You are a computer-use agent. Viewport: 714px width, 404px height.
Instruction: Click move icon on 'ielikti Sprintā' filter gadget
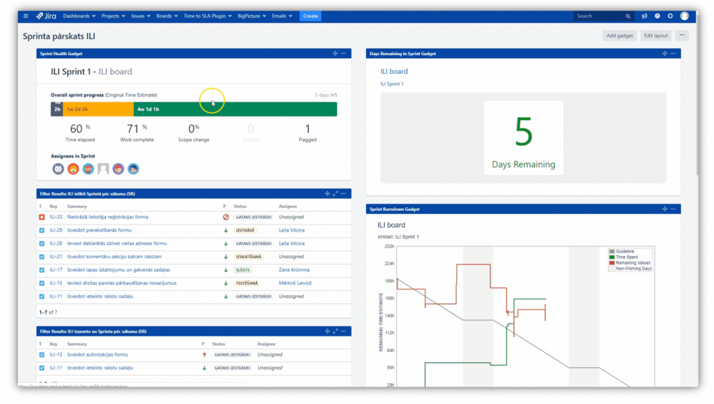point(328,193)
